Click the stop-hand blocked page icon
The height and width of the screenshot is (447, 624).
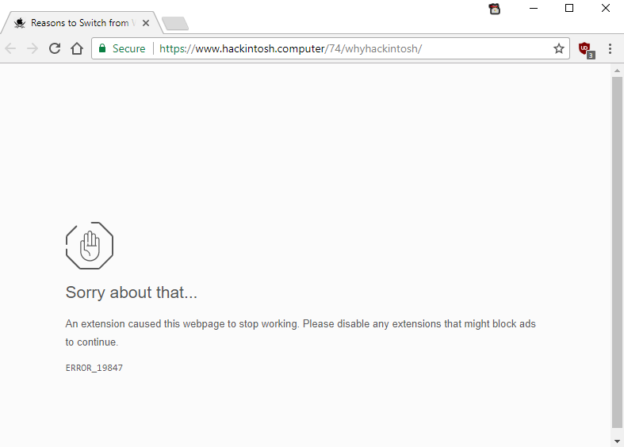coord(90,246)
